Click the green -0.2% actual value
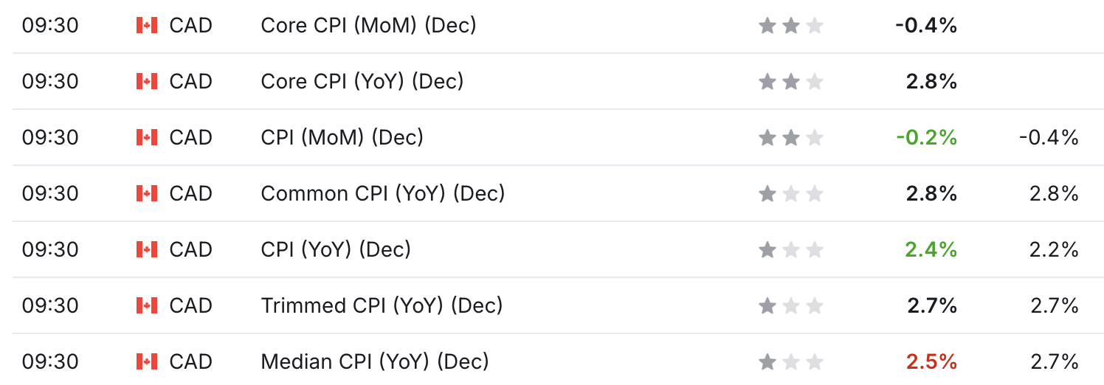Image resolution: width=1104 pixels, height=385 pixels. 926,137
